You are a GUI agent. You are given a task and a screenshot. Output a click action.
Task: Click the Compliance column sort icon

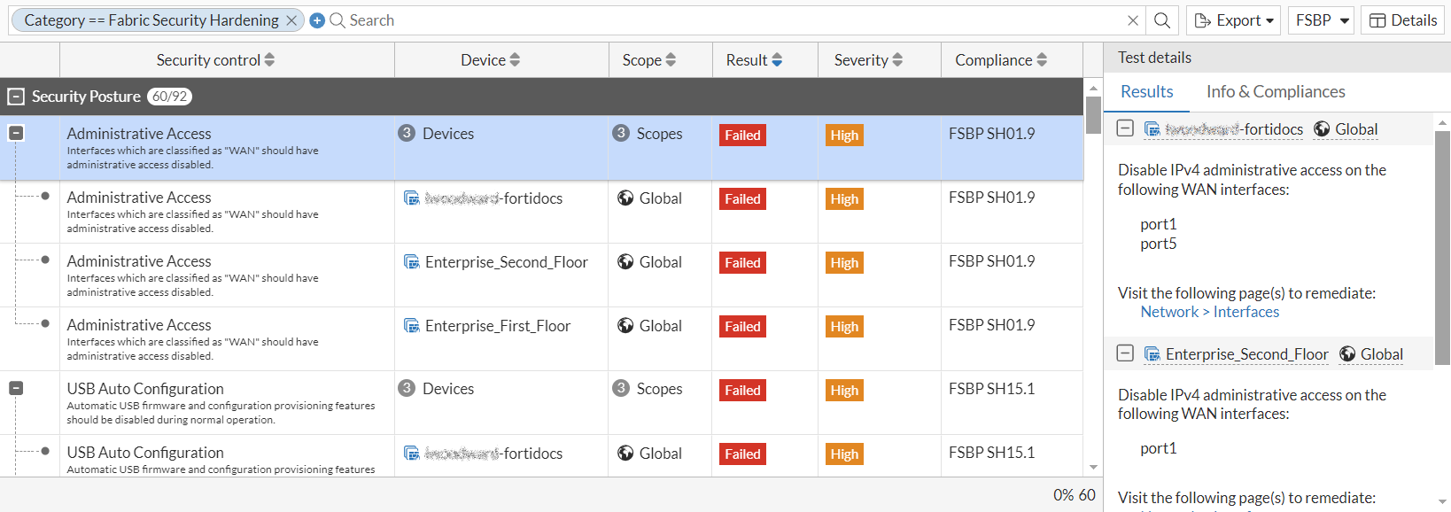click(x=1042, y=60)
